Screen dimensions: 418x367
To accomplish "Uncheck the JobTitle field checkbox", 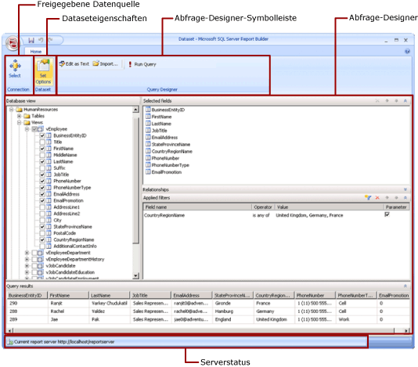I will (x=42, y=175).
